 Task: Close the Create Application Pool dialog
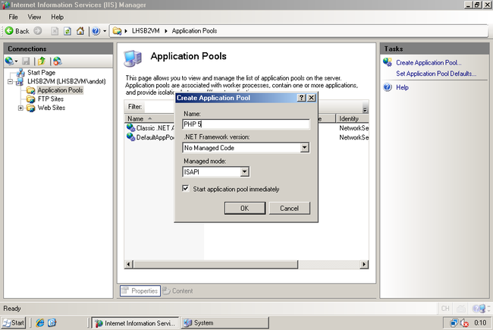[311, 98]
